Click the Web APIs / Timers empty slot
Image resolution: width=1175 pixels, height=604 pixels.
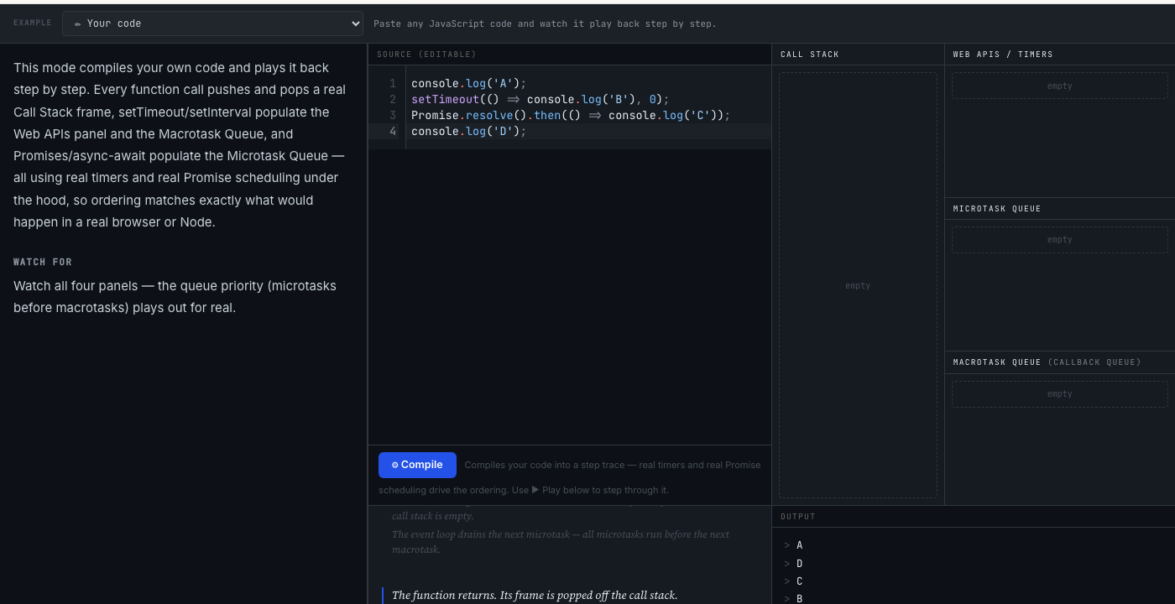tap(1059, 86)
